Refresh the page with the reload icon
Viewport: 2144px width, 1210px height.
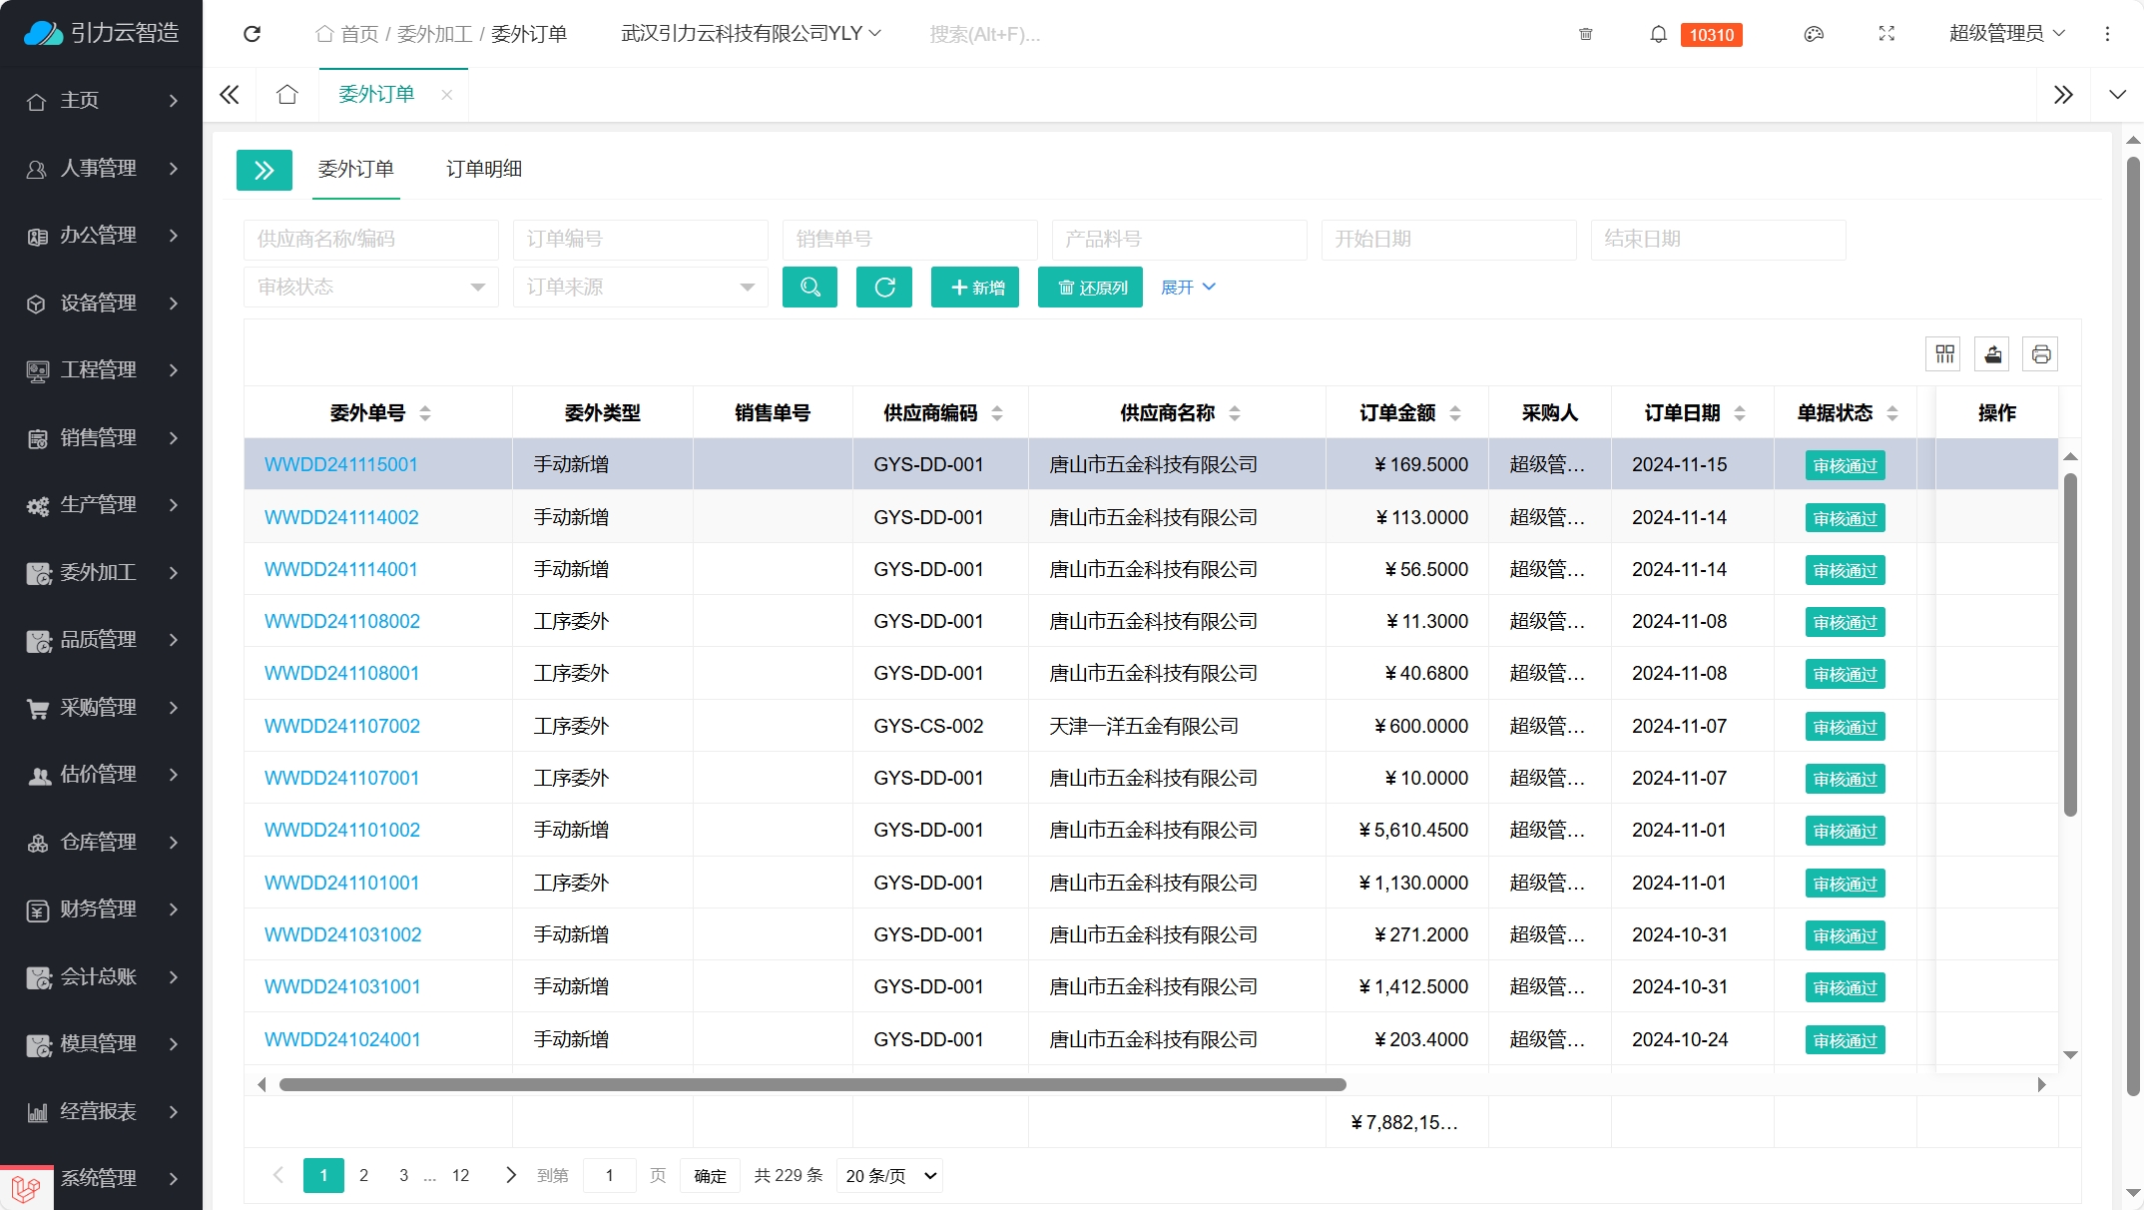coord(253,34)
